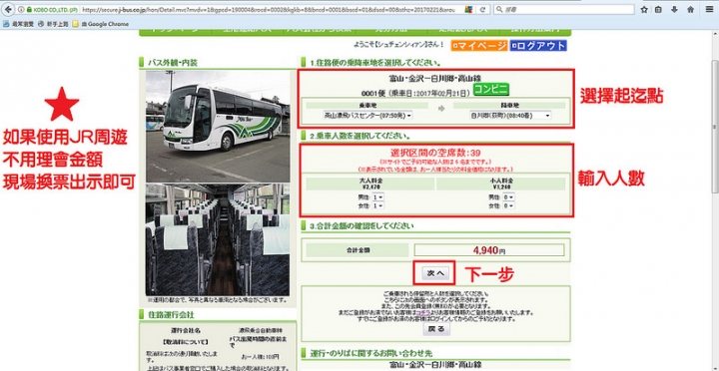Viewport: 719px width, 371px height.
Task: Open site identity info icon in address bar
Action: click(x=21, y=10)
